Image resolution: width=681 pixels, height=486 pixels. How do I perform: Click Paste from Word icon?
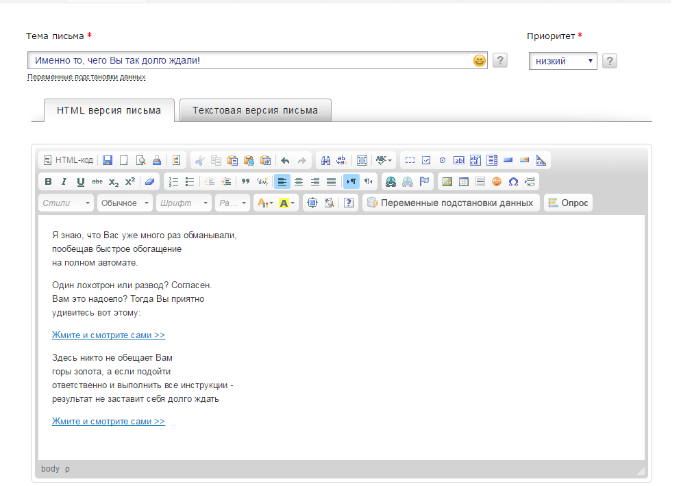click(x=265, y=161)
